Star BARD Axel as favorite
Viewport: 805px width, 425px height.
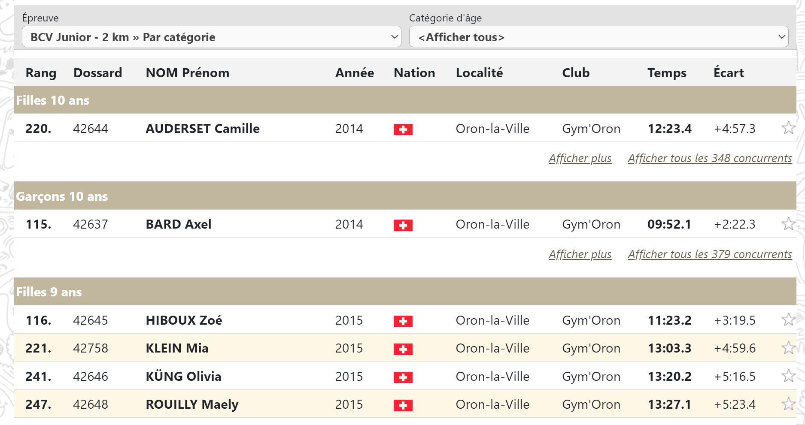tap(788, 224)
